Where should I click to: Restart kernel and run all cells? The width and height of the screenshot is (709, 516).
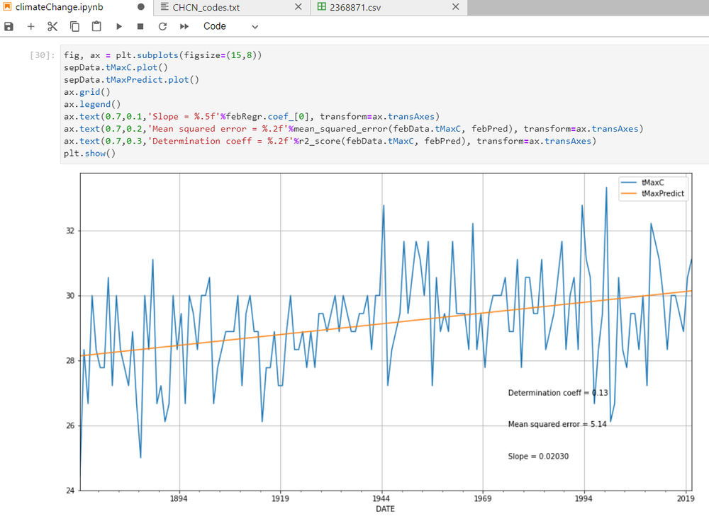click(184, 26)
